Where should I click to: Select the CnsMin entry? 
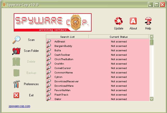(59, 64)
